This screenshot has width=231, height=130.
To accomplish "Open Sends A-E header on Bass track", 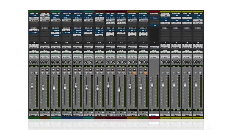I will point(45,28).
